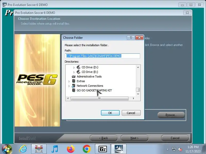Launch Internet Explorer from the taskbar
The width and height of the screenshot is (206, 154).
coord(23,149)
